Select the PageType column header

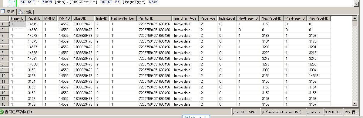point(208,18)
